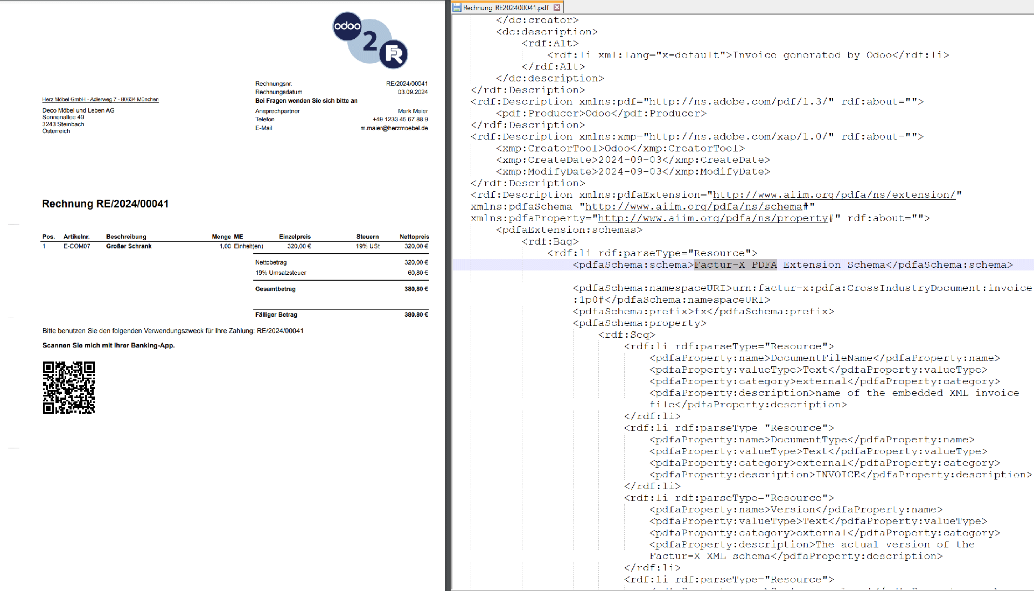The height and width of the screenshot is (591, 1034).
Task: Click the banking QR code on the invoice
Action: pyautogui.click(x=69, y=387)
